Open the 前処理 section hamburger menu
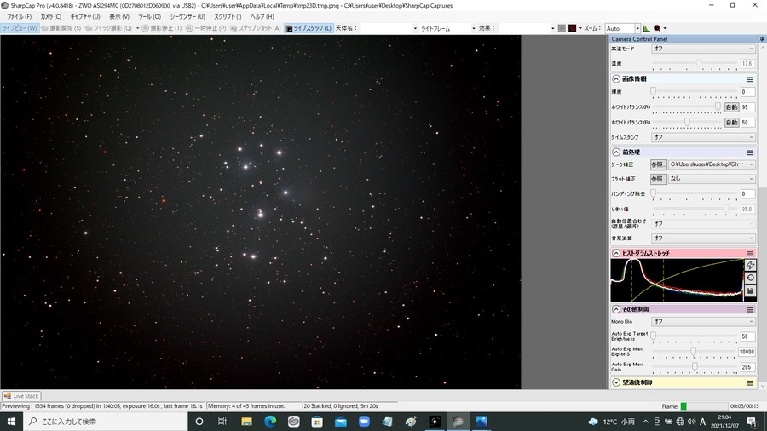The image size is (767, 431). [750, 152]
